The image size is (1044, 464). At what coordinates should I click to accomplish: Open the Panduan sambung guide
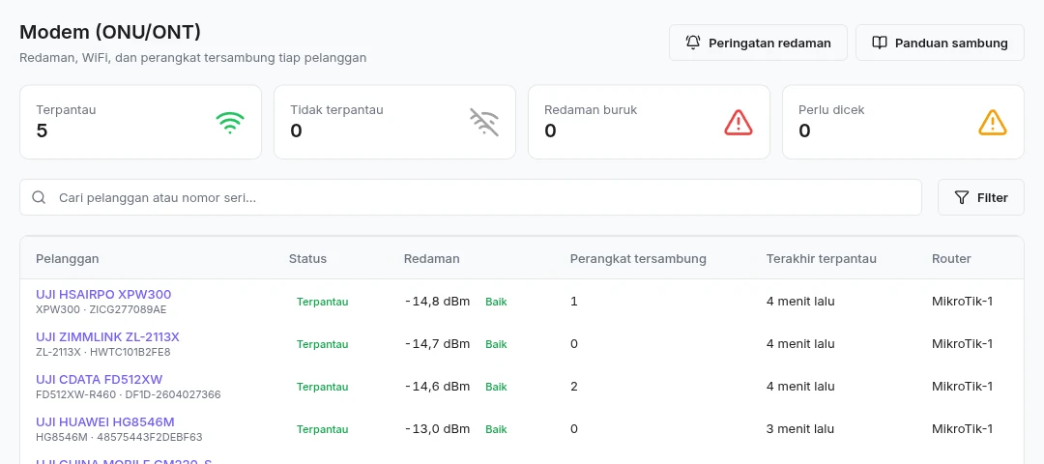pos(940,43)
